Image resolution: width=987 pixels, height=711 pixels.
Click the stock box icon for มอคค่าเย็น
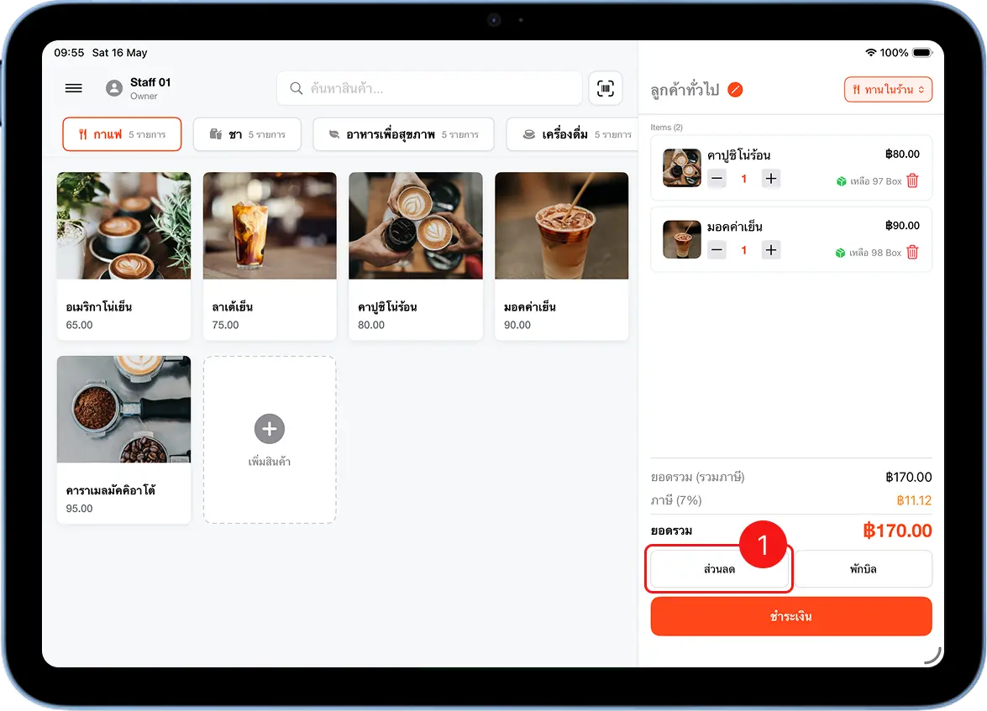[840, 253]
